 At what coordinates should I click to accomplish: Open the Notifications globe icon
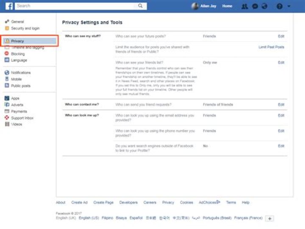[265, 6]
